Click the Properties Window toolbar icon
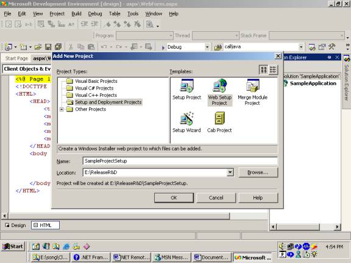Image resolution: width=351 pixels, height=263 pixels. coord(322,47)
